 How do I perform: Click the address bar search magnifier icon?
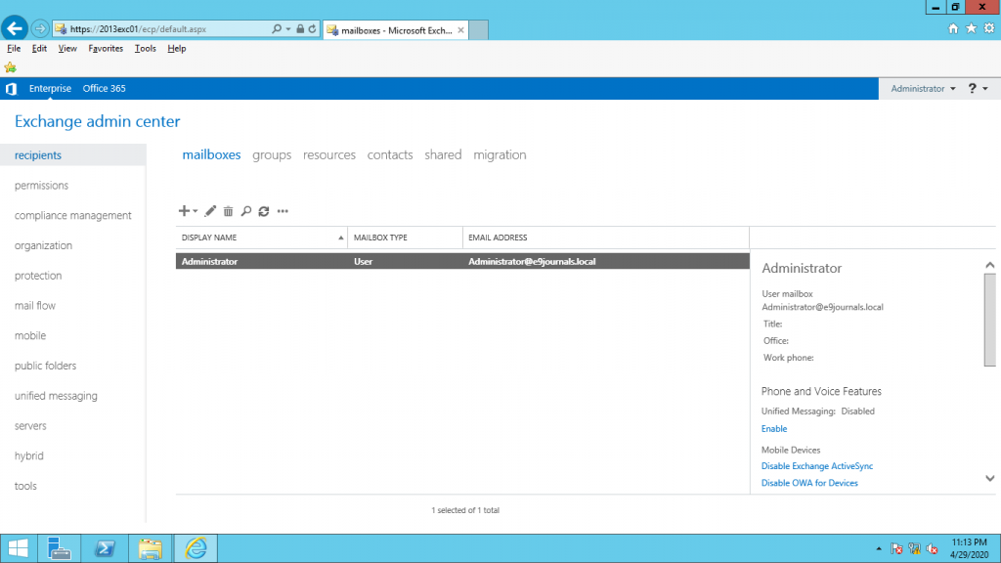[x=277, y=28]
